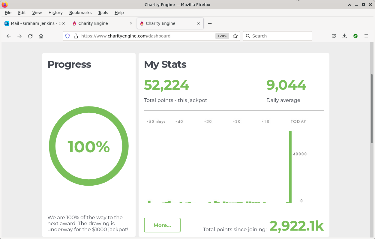
Task: Click 'Total points - this jackpot' label
Action: 175,100
